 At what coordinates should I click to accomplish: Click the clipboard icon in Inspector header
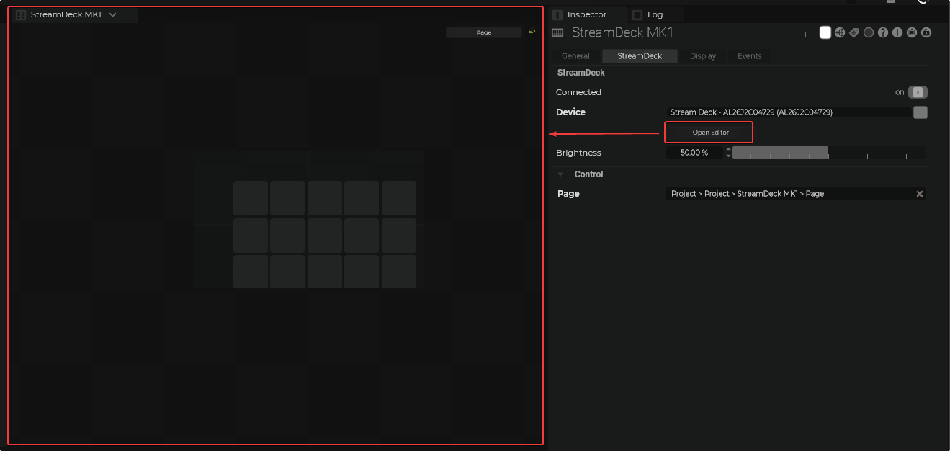click(x=912, y=32)
